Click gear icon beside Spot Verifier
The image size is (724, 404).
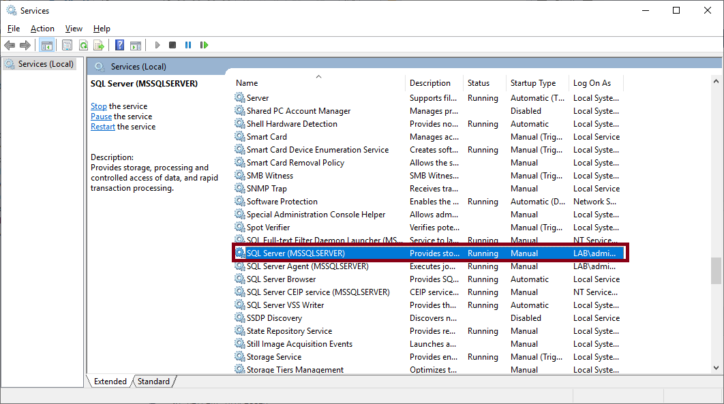click(x=240, y=227)
